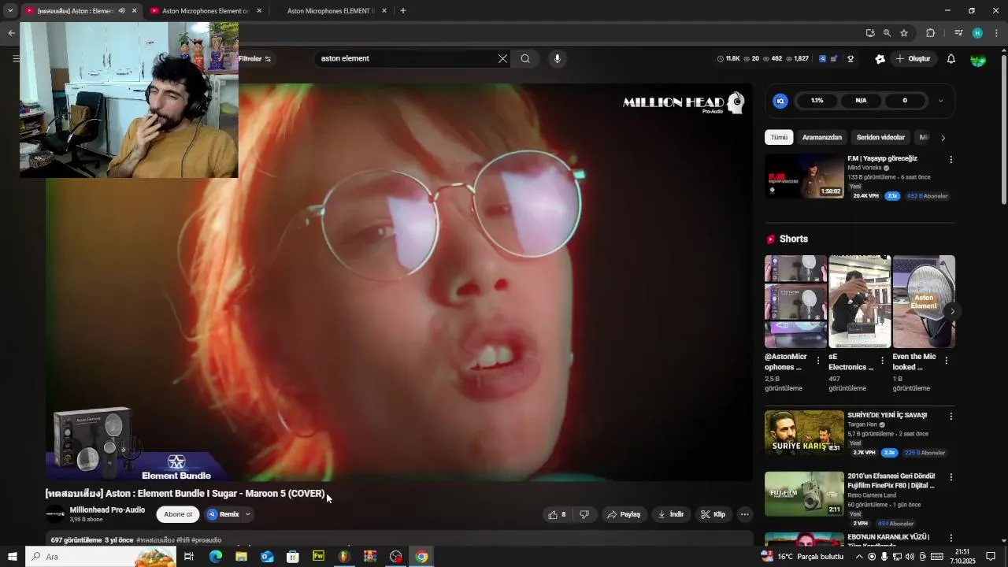Image resolution: width=1008 pixels, height=567 pixels.
Task: Bookmark this page with the star icon
Action: [x=904, y=33]
